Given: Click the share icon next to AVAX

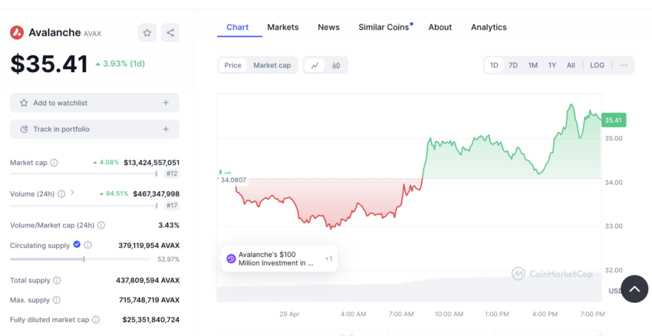Looking at the screenshot, I should click(170, 33).
